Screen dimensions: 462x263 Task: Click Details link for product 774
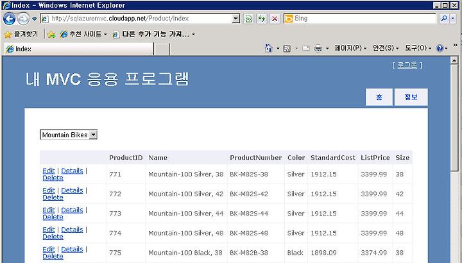click(x=72, y=230)
